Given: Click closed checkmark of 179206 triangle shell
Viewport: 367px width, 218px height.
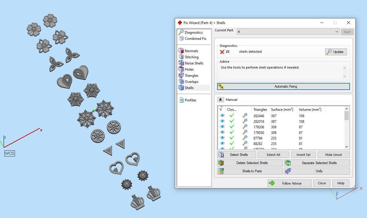Looking at the screenshot, I should coord(232,127).
